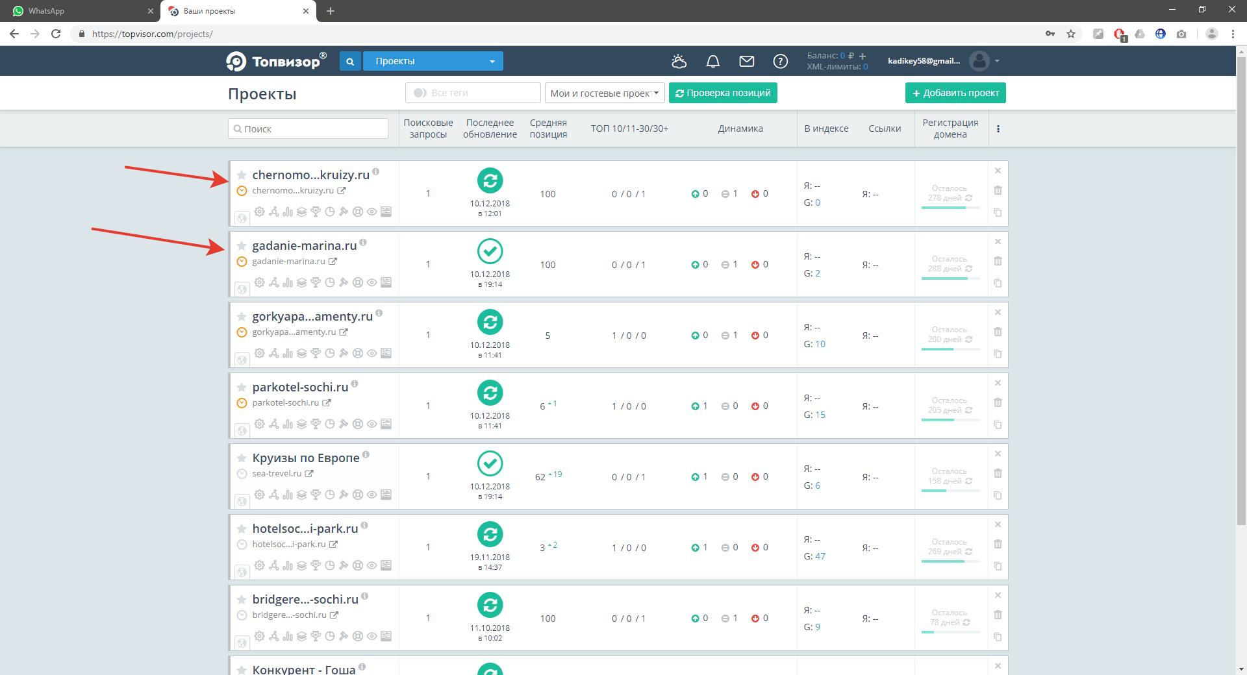Click the 10.12.2018 в 19:14 date for gadanie-marina.ru
This screenshot has width=1247, height=675.
pyautogui.click(x=490, y=279)
